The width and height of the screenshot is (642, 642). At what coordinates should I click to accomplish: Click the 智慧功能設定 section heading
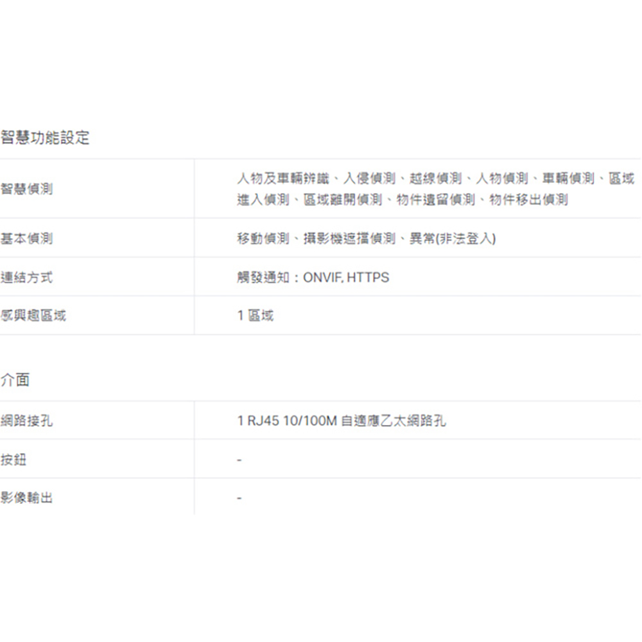(45, 137)
